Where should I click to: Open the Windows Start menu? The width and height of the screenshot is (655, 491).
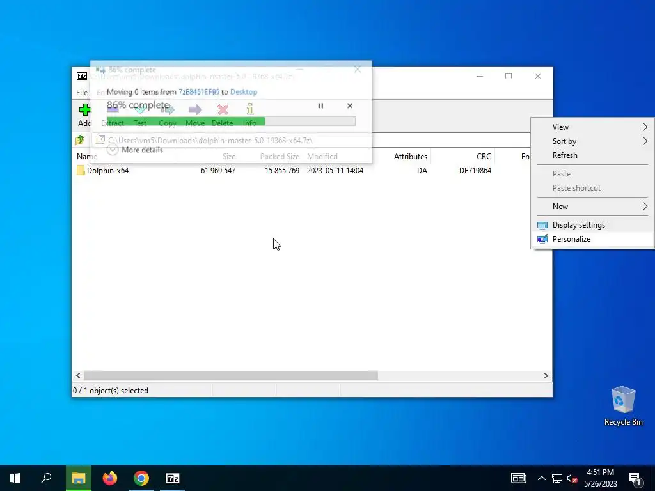pos(15,478)
